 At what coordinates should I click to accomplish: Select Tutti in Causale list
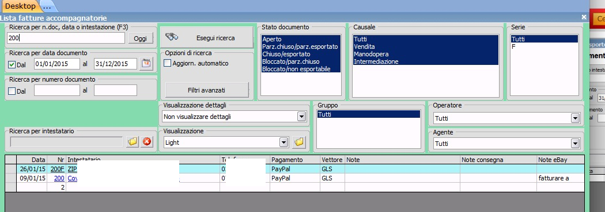coord(426,39)
